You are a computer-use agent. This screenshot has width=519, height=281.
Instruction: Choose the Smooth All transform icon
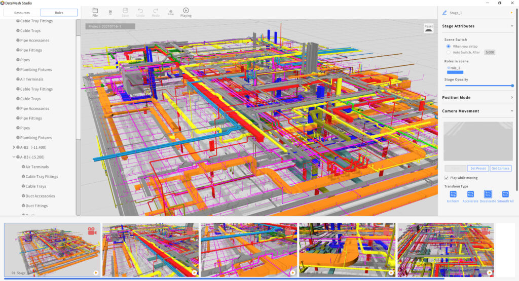[x=505, y=194]
